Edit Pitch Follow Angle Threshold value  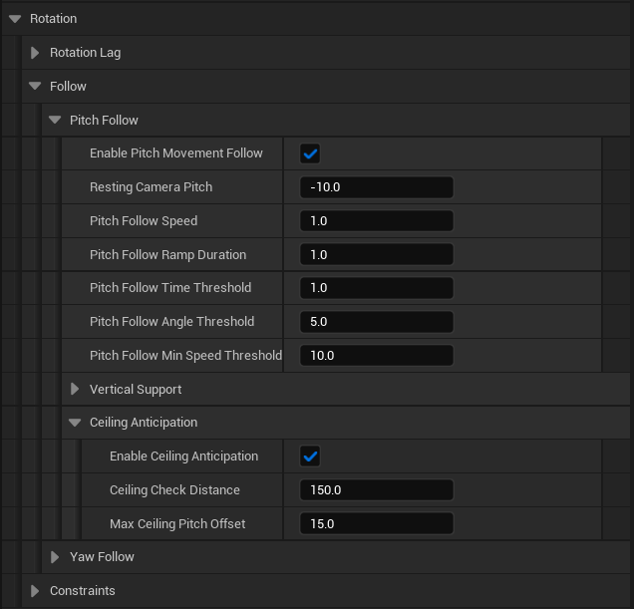tap(376, 322)
